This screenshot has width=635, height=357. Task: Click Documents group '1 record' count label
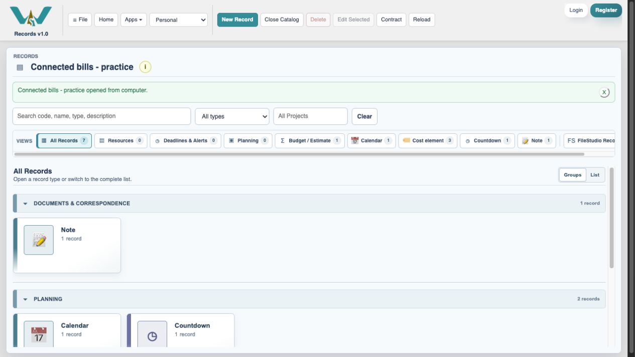click(x=590, y=203)
